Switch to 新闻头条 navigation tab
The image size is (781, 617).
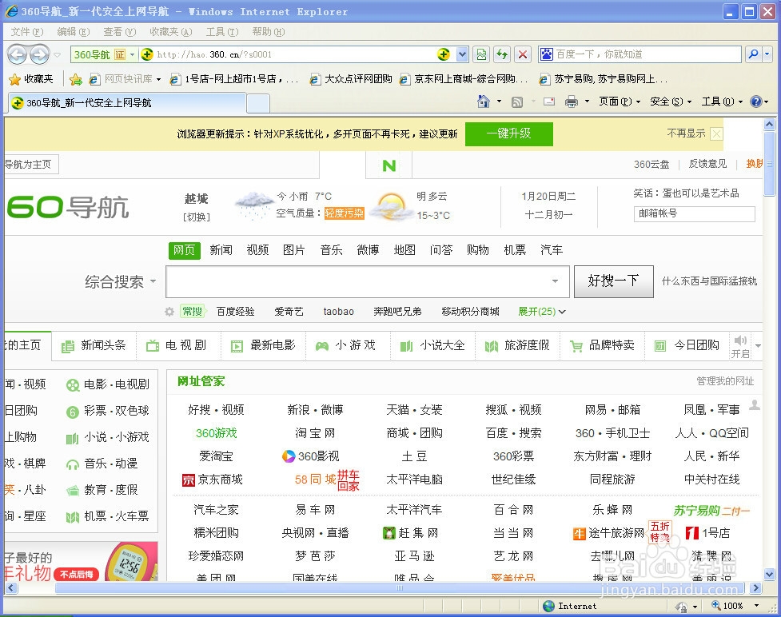(x=94, y=345)
